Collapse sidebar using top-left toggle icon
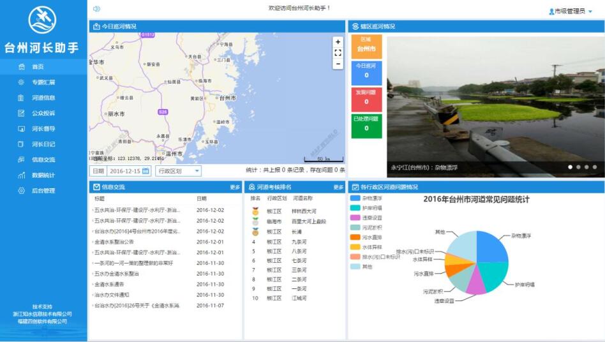Image resolution: width=605 pixels, height=342 pixels. tap(97, 9)
